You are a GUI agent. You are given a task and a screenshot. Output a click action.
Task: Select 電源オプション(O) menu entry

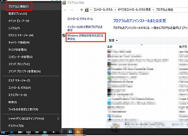point(18,14)
